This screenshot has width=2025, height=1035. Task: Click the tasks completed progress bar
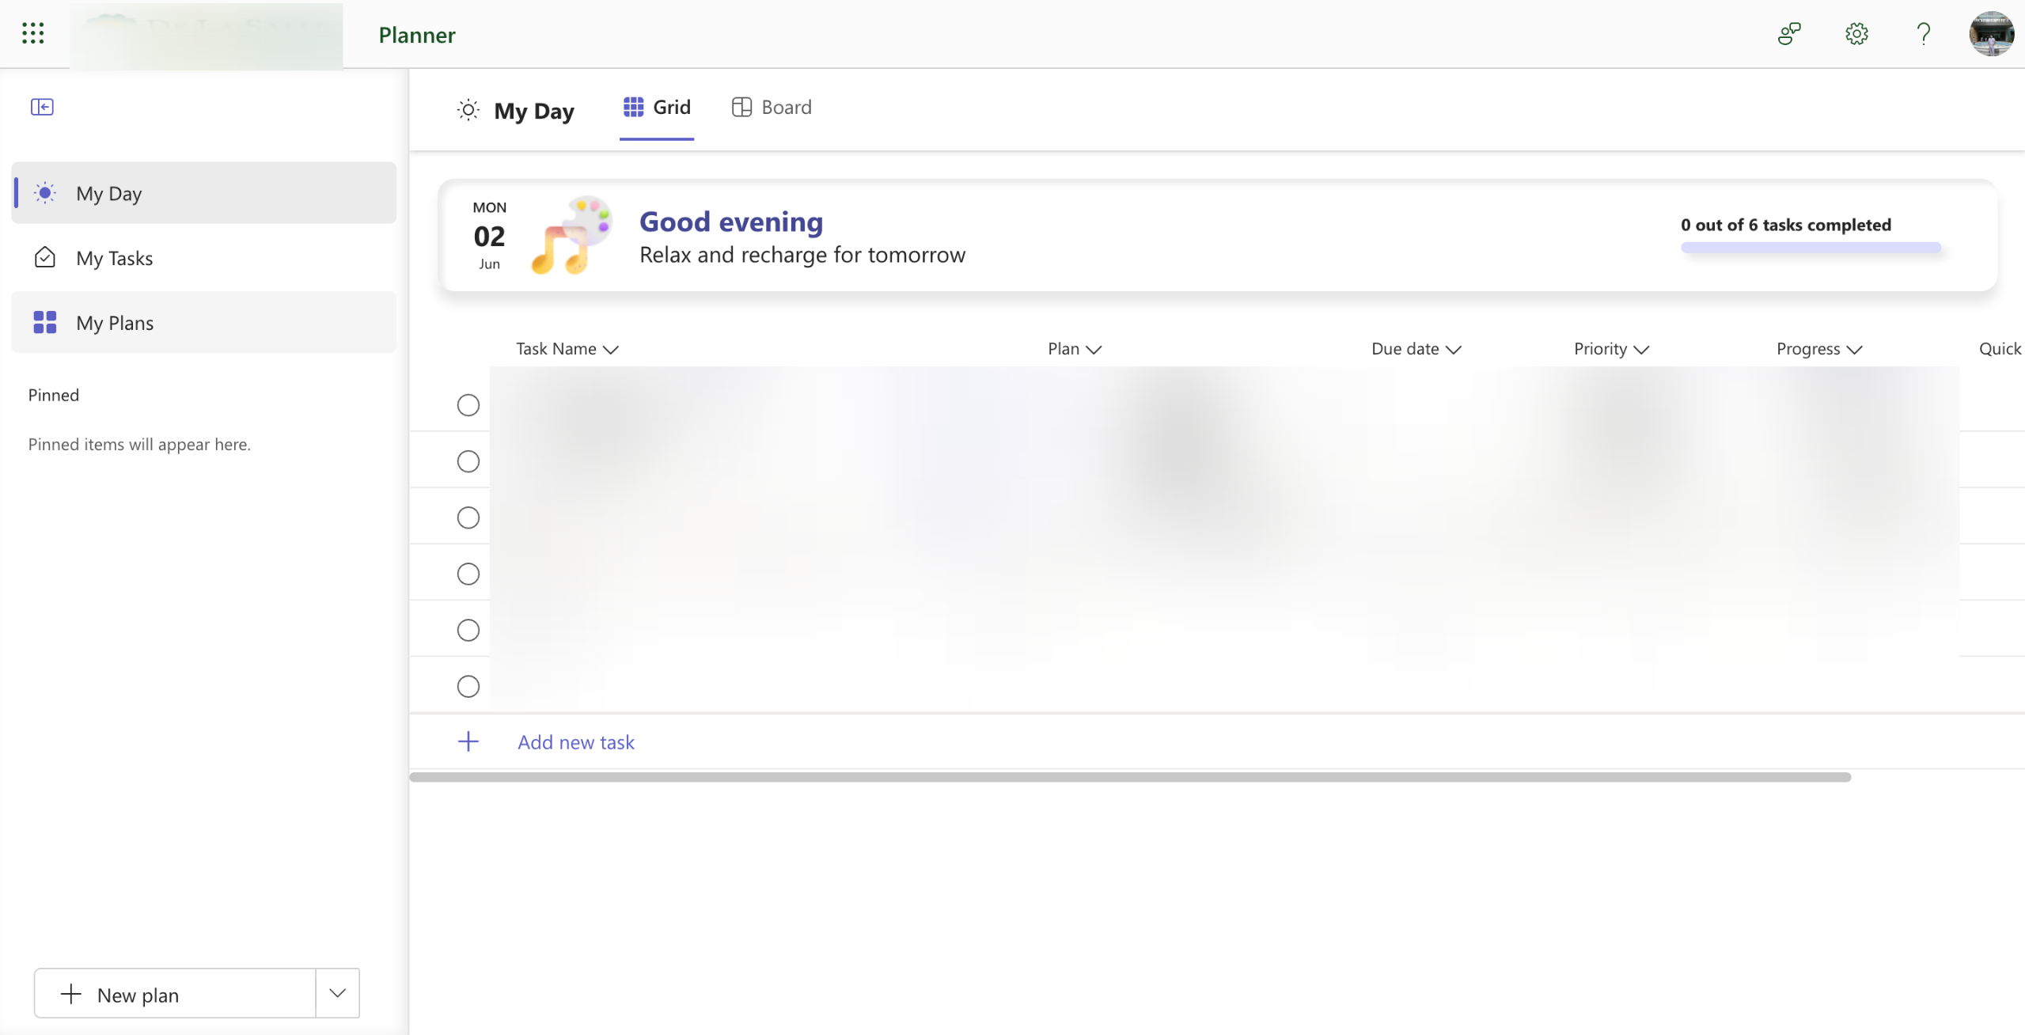pyautogui.click(x=1810, y=248)
